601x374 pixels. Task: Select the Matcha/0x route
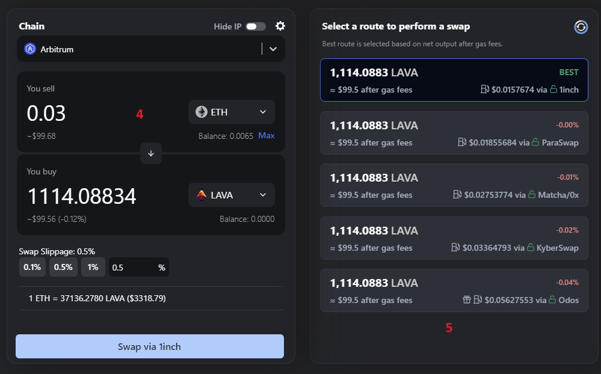click(x=454, y=185)
